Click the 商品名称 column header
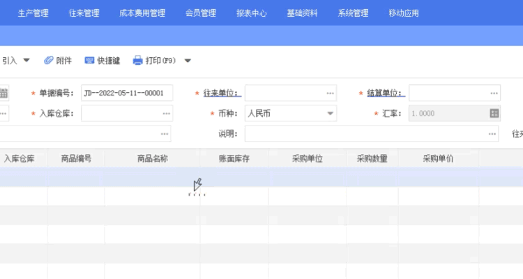The width and height of the screenshot is (523, 279). pos(152,158)
